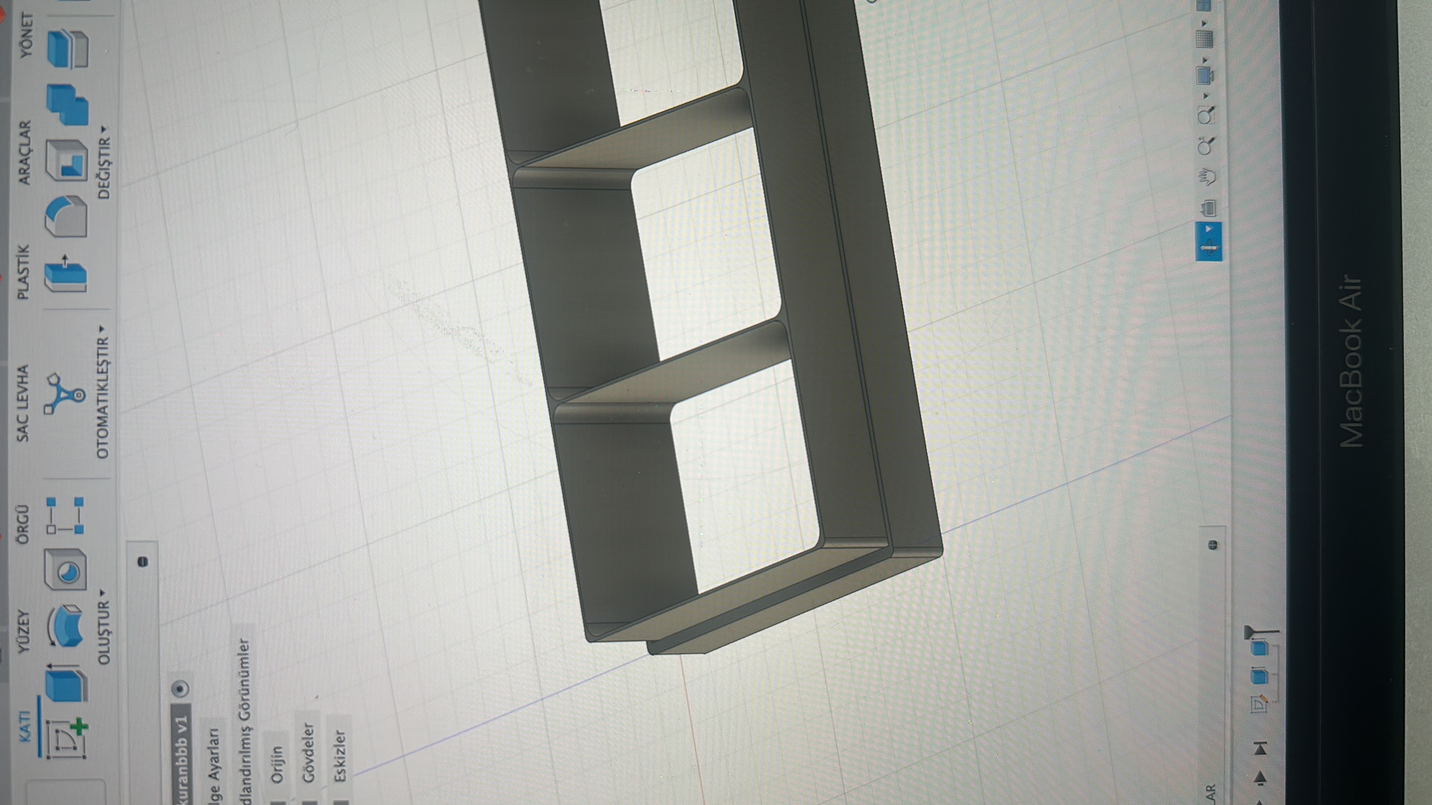1432x805 pixels.
Task: Switch to the YÜZEY tab
Action: coord(24,632)
